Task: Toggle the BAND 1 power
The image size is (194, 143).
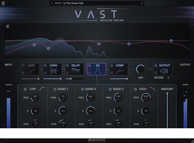Action: tap(55, 89)
